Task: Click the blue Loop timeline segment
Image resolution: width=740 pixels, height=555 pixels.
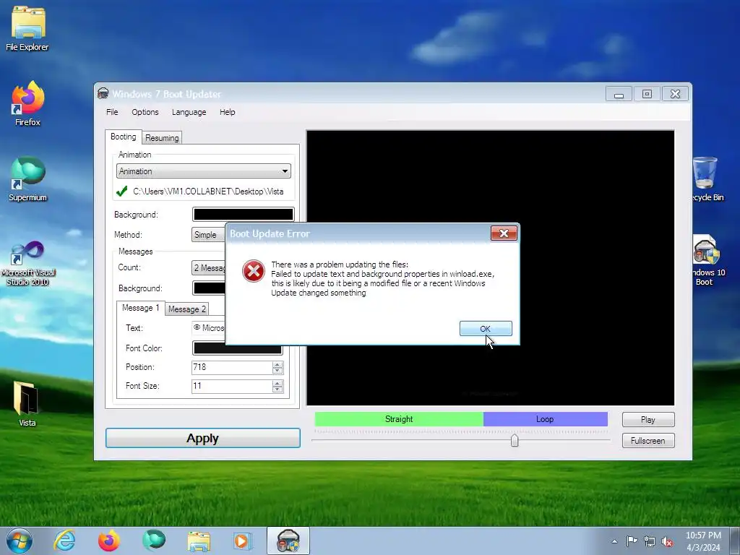Action: click(545, 419)
